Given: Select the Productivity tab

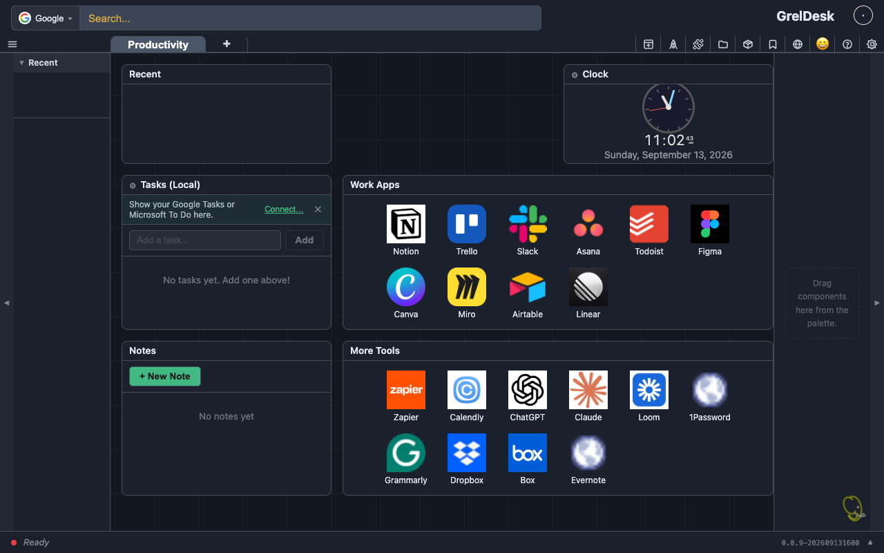Looking at the screenshot, I should 158,44.
